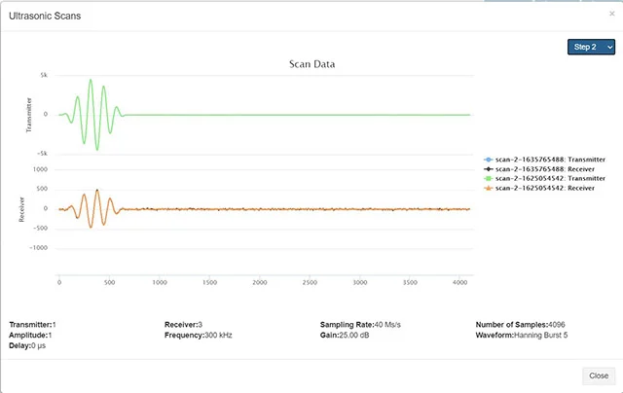The height and width of the screenshot is (393, 623).
Task: Click the green transmitter waveform peak
Action: point(91,82)
